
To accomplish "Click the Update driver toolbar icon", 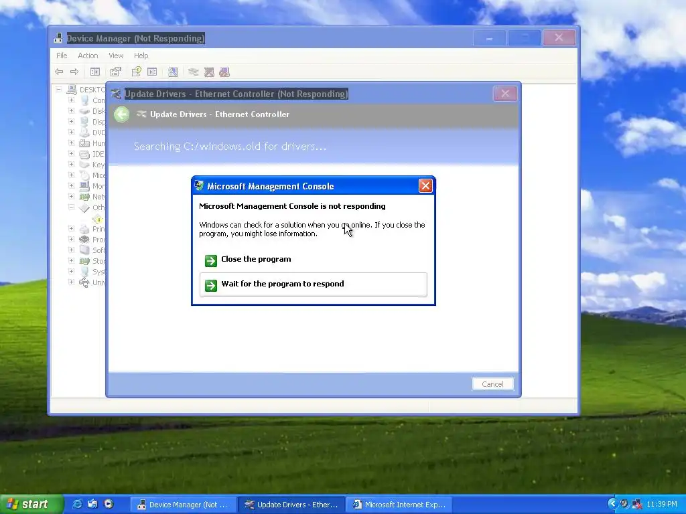I will coord(194,72).
